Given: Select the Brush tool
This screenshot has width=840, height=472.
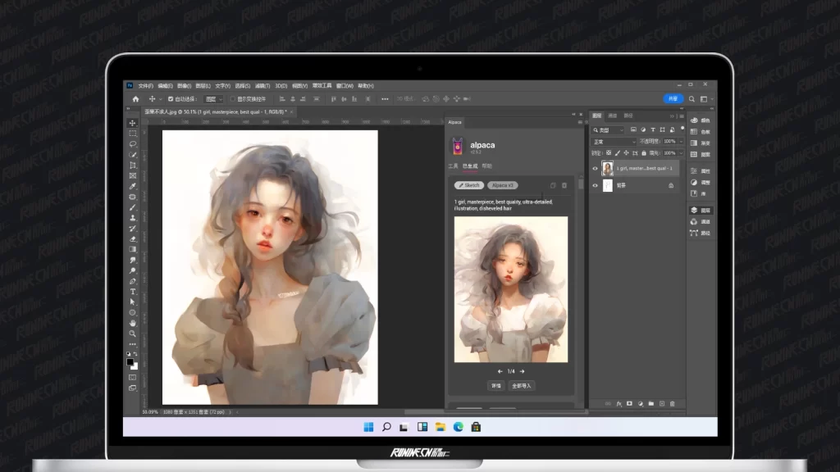Looking at the screenshot, I should pyautogui.click(x=132, y=207).
